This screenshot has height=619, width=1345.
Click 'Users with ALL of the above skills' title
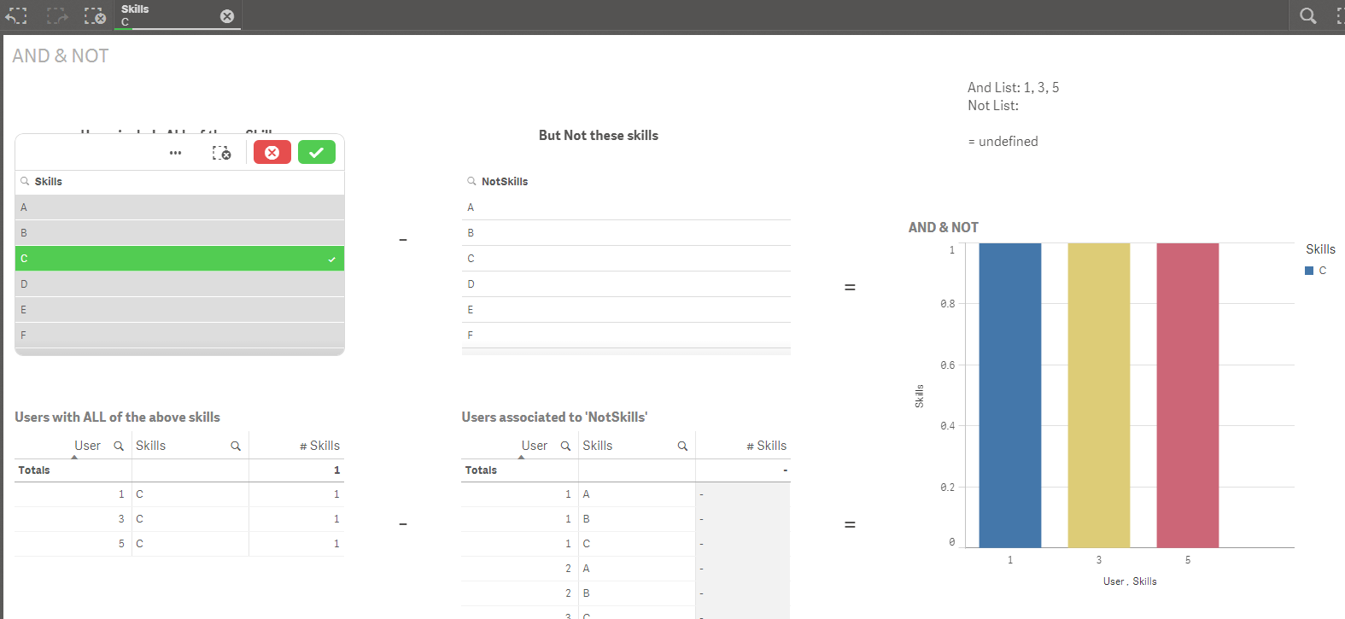[117, 417]
